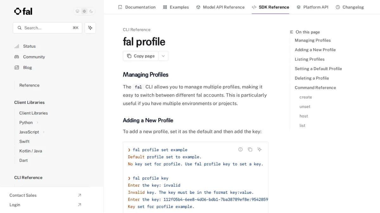Viewport: 380px width, 213px height.
Task: Open Client Libraries sidebar item
Action: point(34,113)
